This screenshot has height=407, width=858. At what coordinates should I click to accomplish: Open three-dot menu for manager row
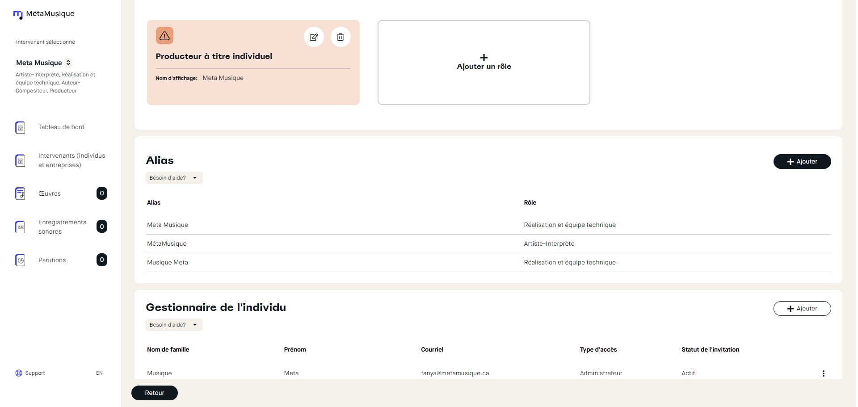(x=823, y=373)
